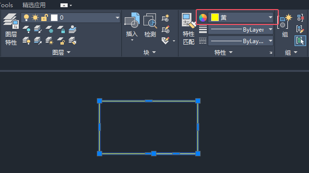
Task: Click the color wheel object color icon
Action: click(203, 18)
